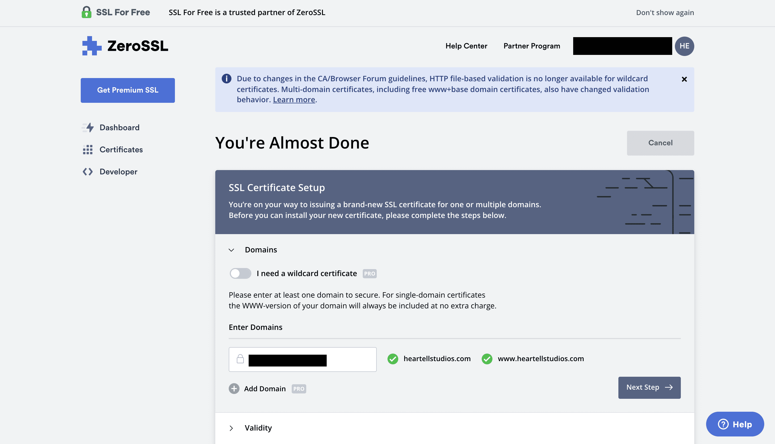Expand the Validity section
Viewport: 775px width, 444px height.
click(x=231, y=428)
